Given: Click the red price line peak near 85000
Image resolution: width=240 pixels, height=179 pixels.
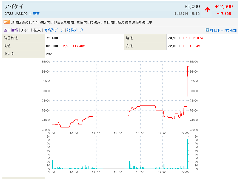Looking at the screenshot, I should [188, 67].
